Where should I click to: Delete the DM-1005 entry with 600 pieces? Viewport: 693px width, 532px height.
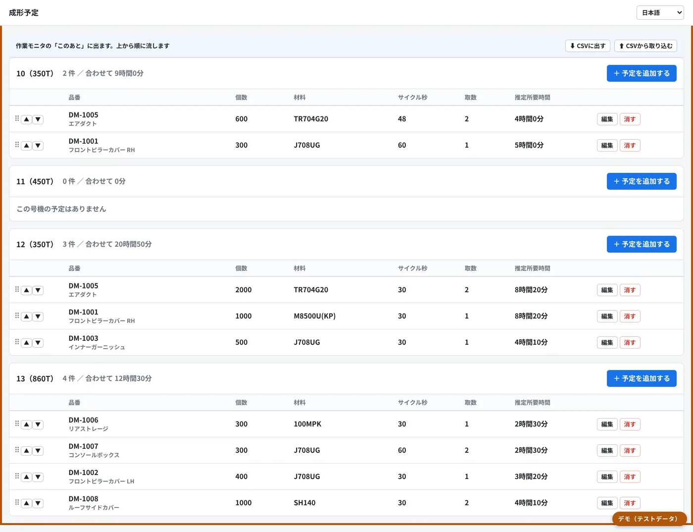[630, 119]
